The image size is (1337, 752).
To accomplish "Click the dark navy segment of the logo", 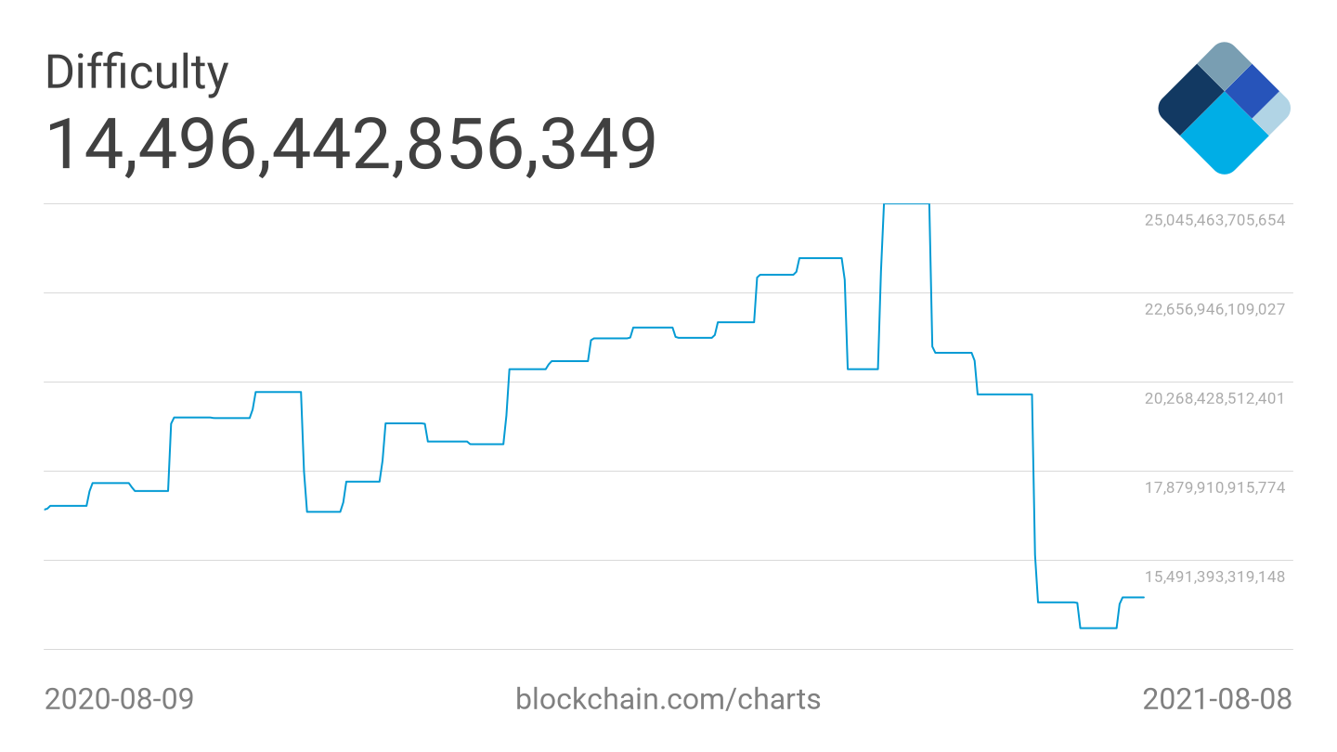I will pyautogui.click(x=1190, y=100).
